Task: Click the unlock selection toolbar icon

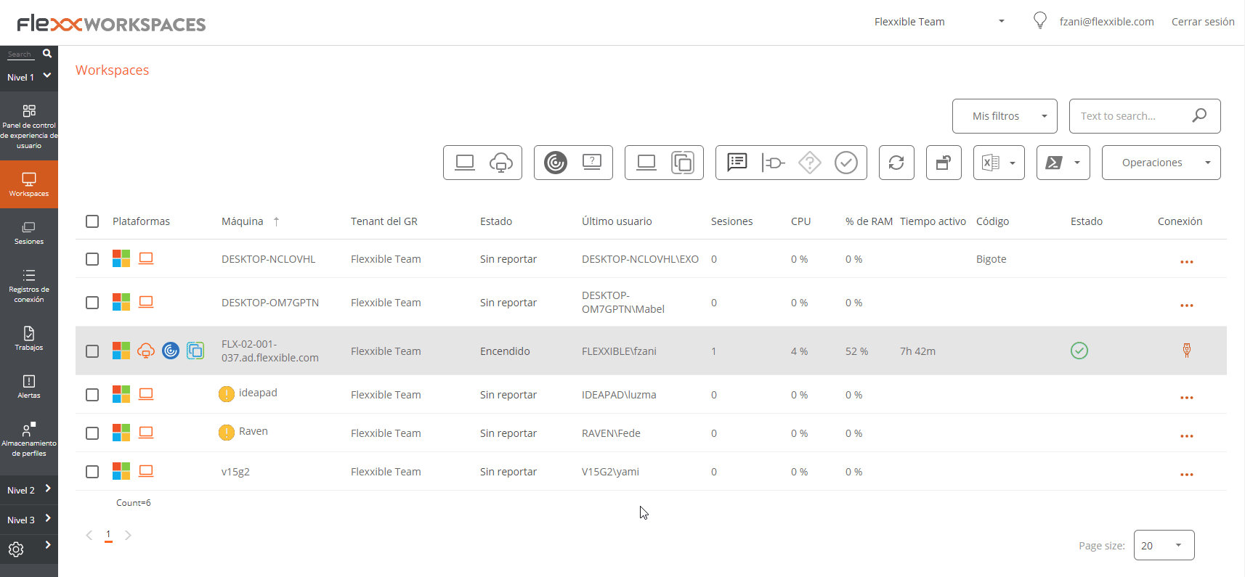Action: [x=944, y=163]
